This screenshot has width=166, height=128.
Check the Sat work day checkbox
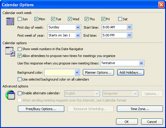click(x=120, y=19)
